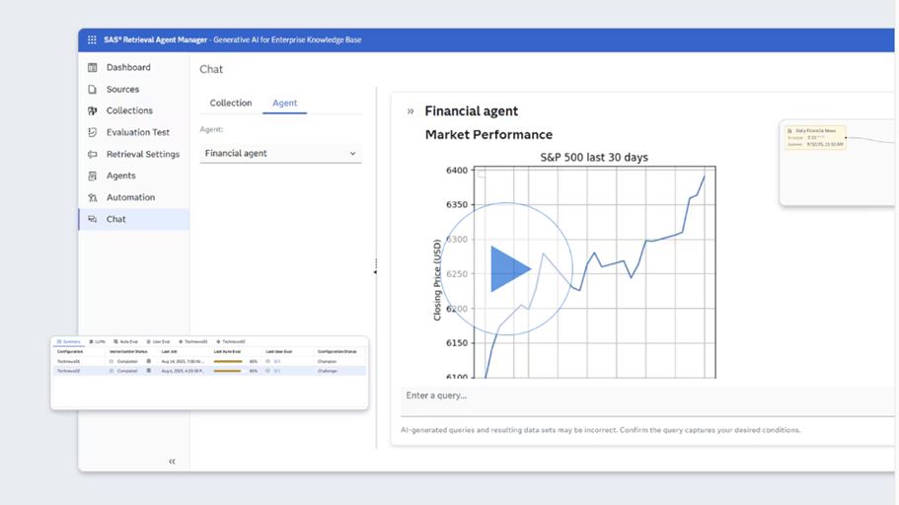Click the Evaluation Test icon

point(93,133)
